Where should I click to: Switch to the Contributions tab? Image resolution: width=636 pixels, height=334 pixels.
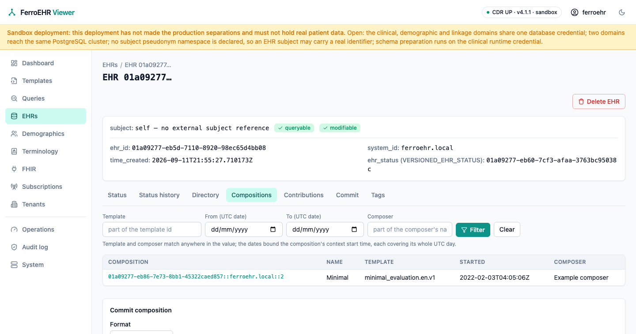[303, 195]
